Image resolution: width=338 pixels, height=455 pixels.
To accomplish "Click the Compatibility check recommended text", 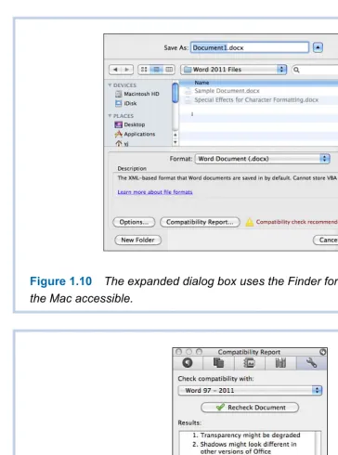I will [297, 222].
